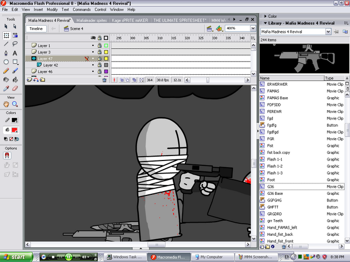
Task: Click the Timeline toggle button
Action: pos(36,28)
